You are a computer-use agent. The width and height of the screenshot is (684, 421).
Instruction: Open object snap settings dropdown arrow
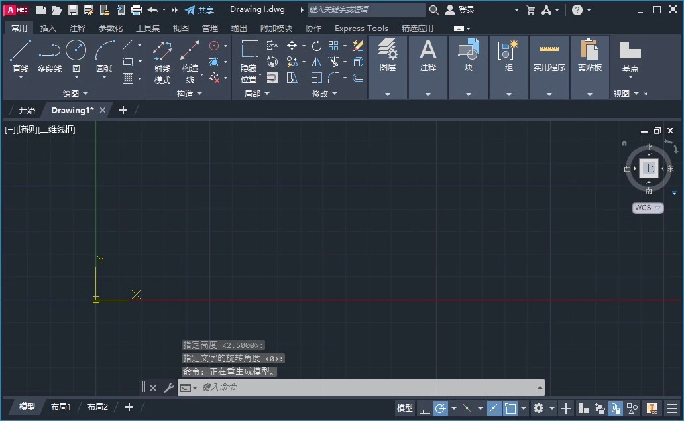[524, 408]
